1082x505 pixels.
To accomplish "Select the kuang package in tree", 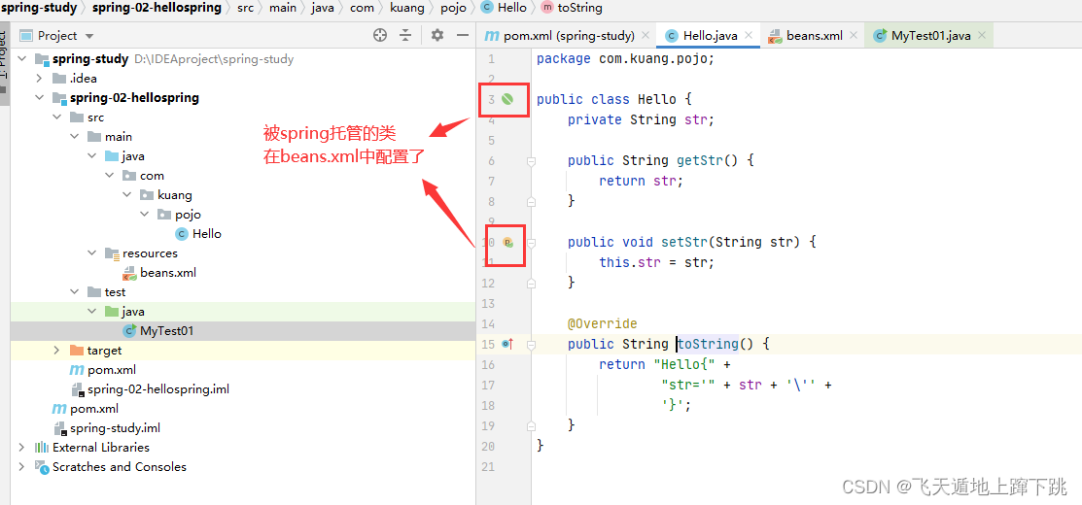I will coord(166,195).
